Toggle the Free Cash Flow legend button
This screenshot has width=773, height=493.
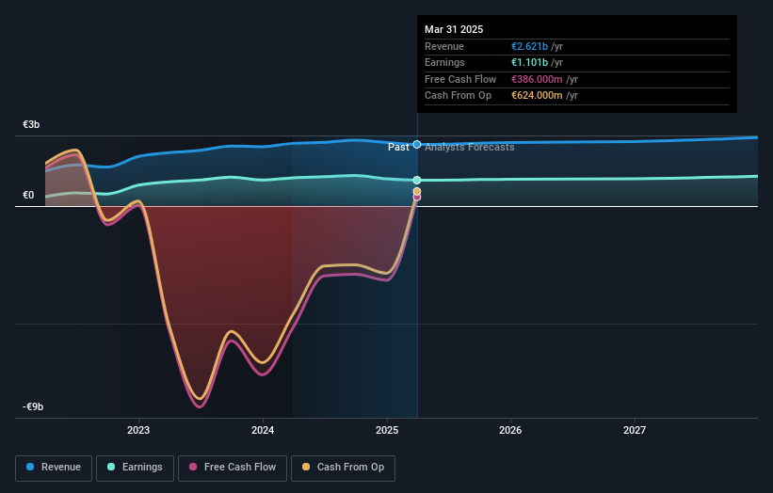(233, 468)
